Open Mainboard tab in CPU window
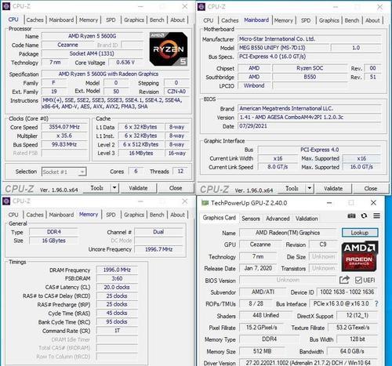Screen dimensions: 392x366 tap(61, 20)
